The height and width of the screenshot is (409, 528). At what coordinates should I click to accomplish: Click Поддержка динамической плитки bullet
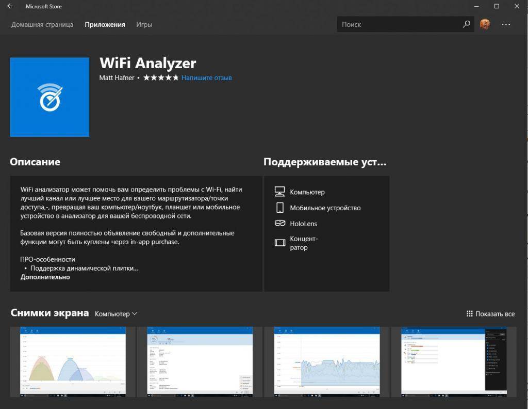(x=84, y=268)
